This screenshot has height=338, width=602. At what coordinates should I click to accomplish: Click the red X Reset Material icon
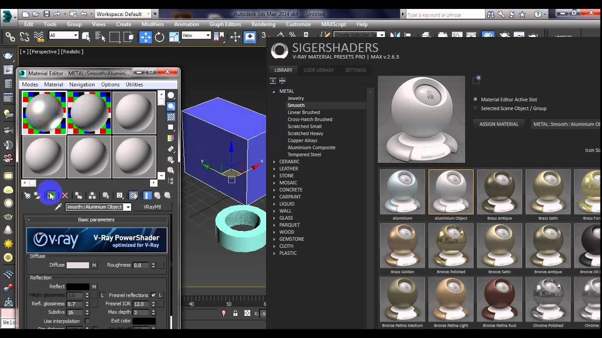pyautogui.click(x=65, y=195)
